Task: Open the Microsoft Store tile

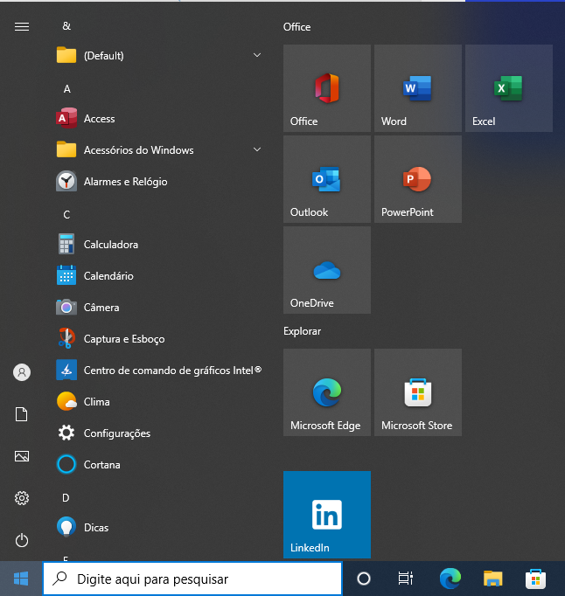Action: pyautogui.click(x=418, y=392)
